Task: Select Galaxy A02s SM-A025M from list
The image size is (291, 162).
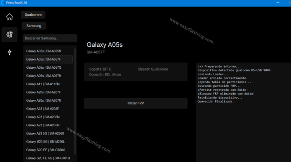Action: pos(48,51)
